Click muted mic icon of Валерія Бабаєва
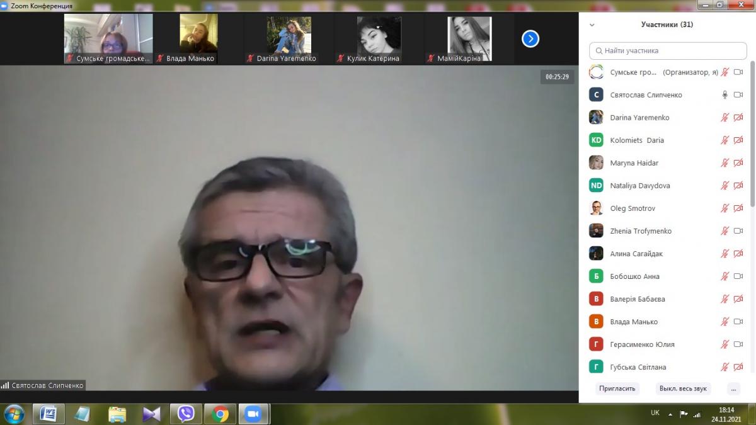 [x=725, y=299]
